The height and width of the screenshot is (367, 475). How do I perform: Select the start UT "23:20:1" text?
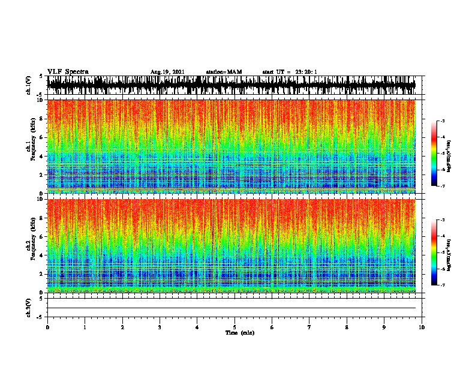[306, 72]
